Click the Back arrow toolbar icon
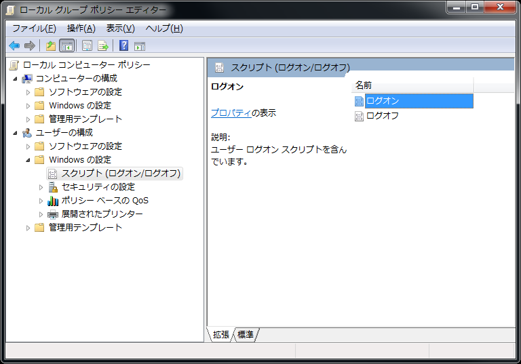The image size is (521, 364). coord(14,45)
